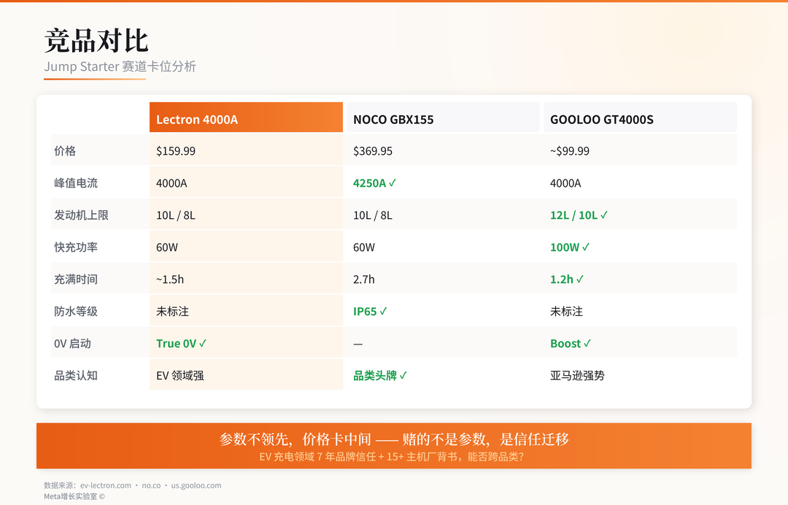Click the ev-lectron.com source text
The width and height of the screenshot is (788, 505).
[x=106, y=485]
